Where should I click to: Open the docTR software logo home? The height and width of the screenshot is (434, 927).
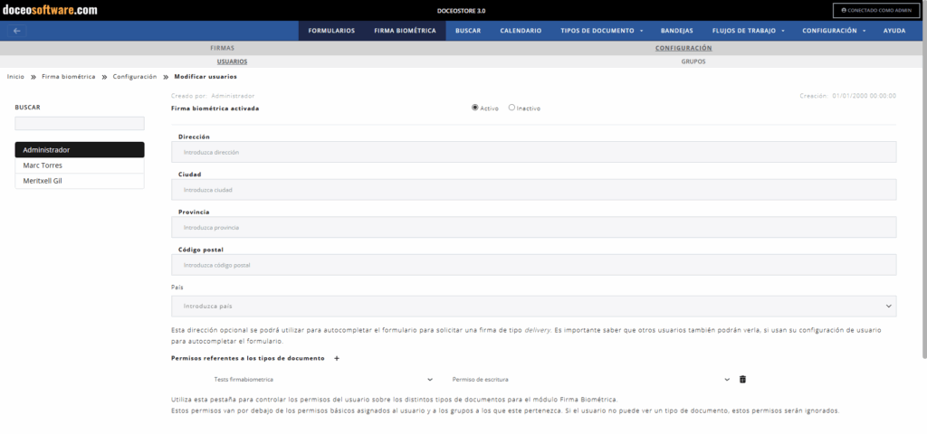click(x=50, y=10)
